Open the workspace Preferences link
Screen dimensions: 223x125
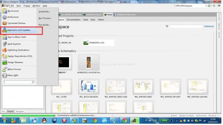209,26
